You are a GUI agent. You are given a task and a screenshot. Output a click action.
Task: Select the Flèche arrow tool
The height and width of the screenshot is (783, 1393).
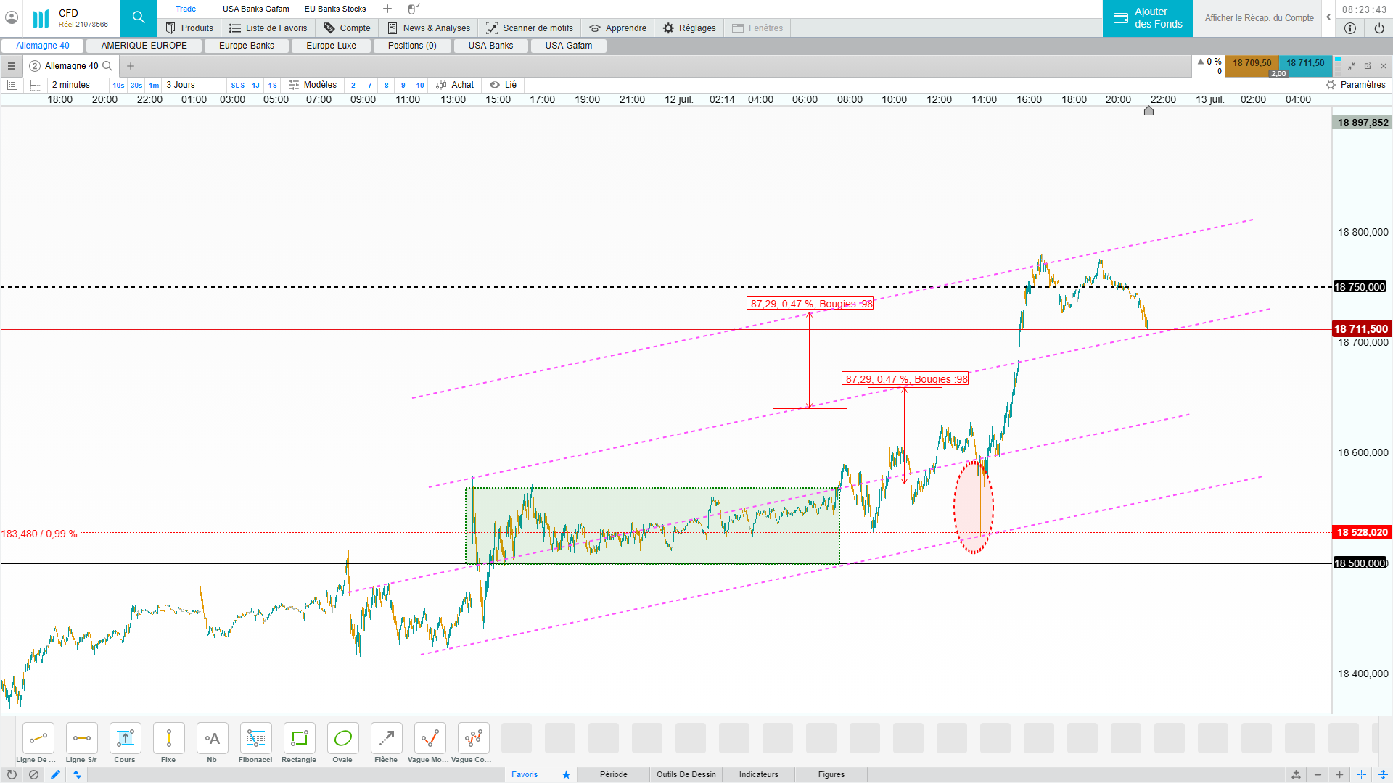386,739
